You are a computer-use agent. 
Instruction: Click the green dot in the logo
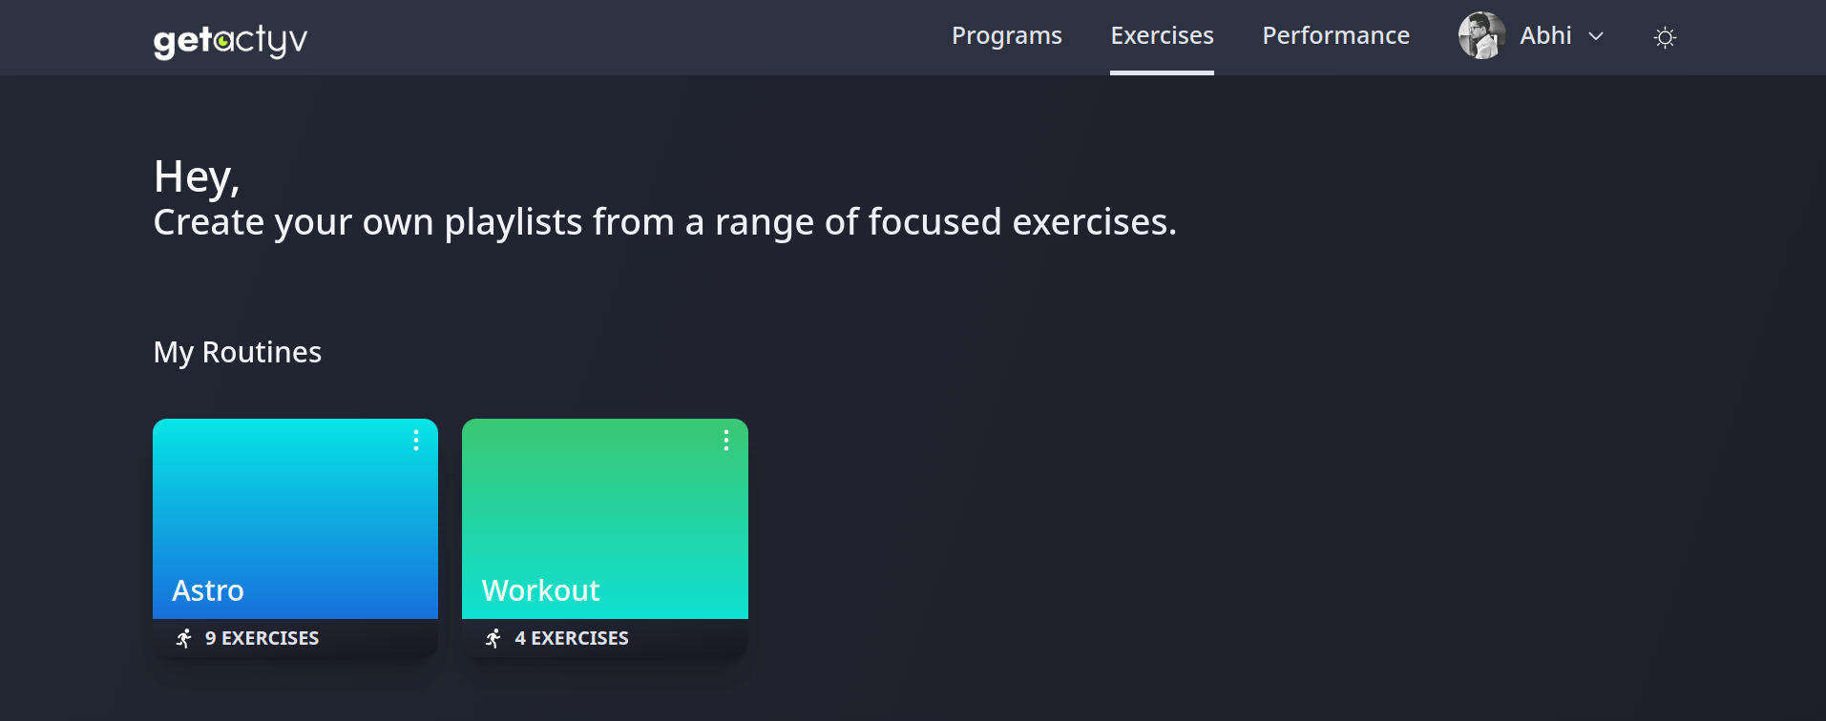click(223, 41)
